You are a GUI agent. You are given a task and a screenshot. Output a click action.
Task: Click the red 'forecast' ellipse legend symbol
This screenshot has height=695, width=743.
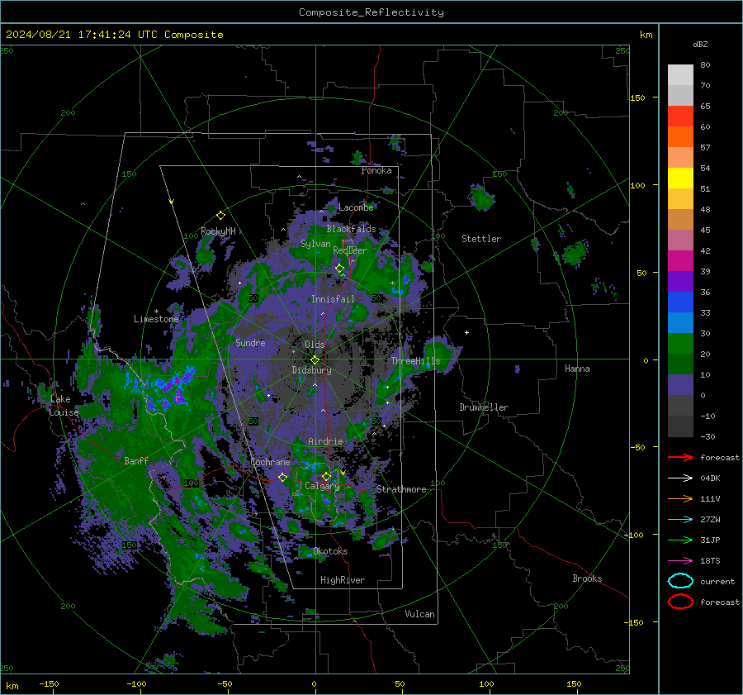coord(680,602)
